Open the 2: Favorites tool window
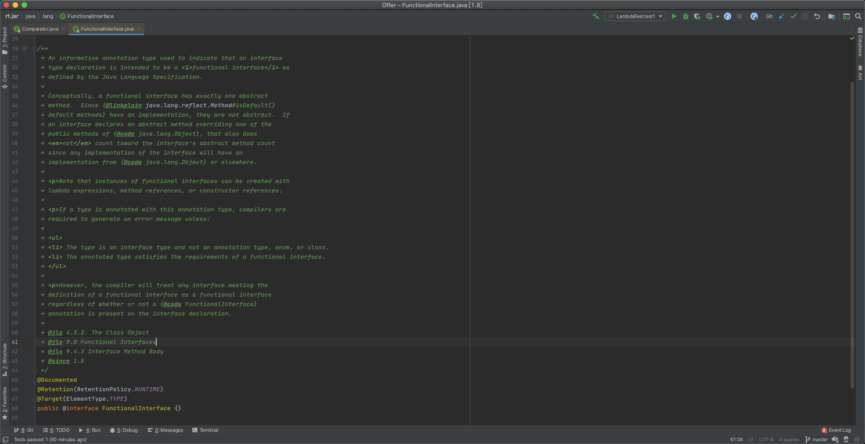The width and height of the screenshot is (865, 444). [5, 403]
